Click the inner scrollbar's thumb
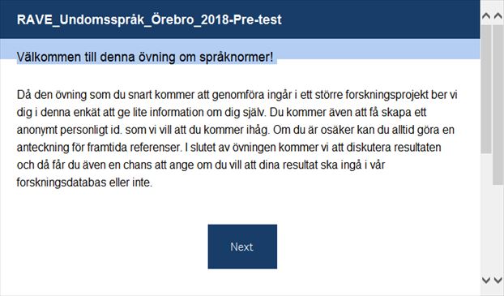 (x=486, y=89)
